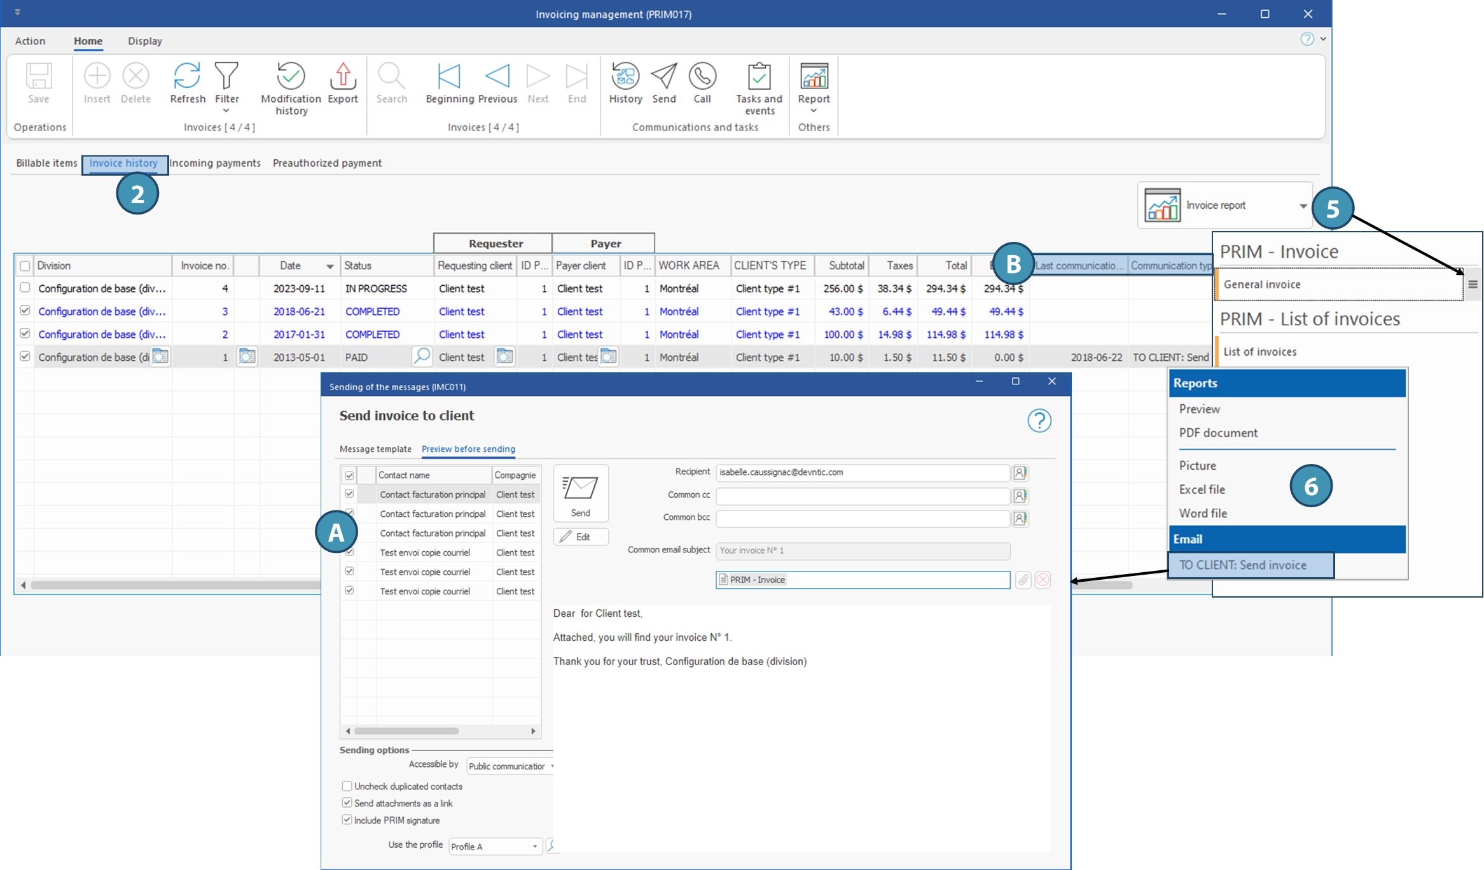The width and height of the screenshot is (1484, 870).
Task: Open the Message template tab
Action: click(x=375, y=449)
